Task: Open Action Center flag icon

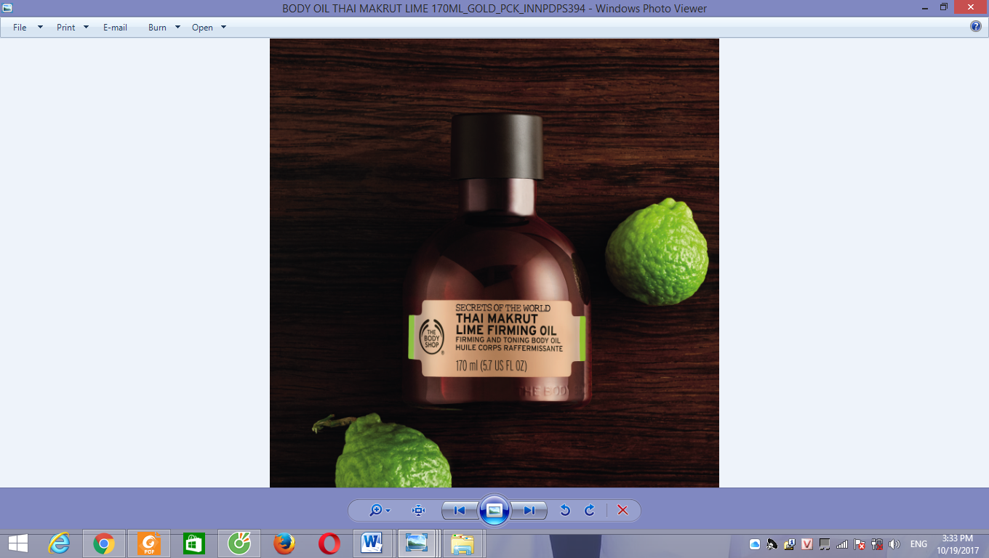Action: 859,544
